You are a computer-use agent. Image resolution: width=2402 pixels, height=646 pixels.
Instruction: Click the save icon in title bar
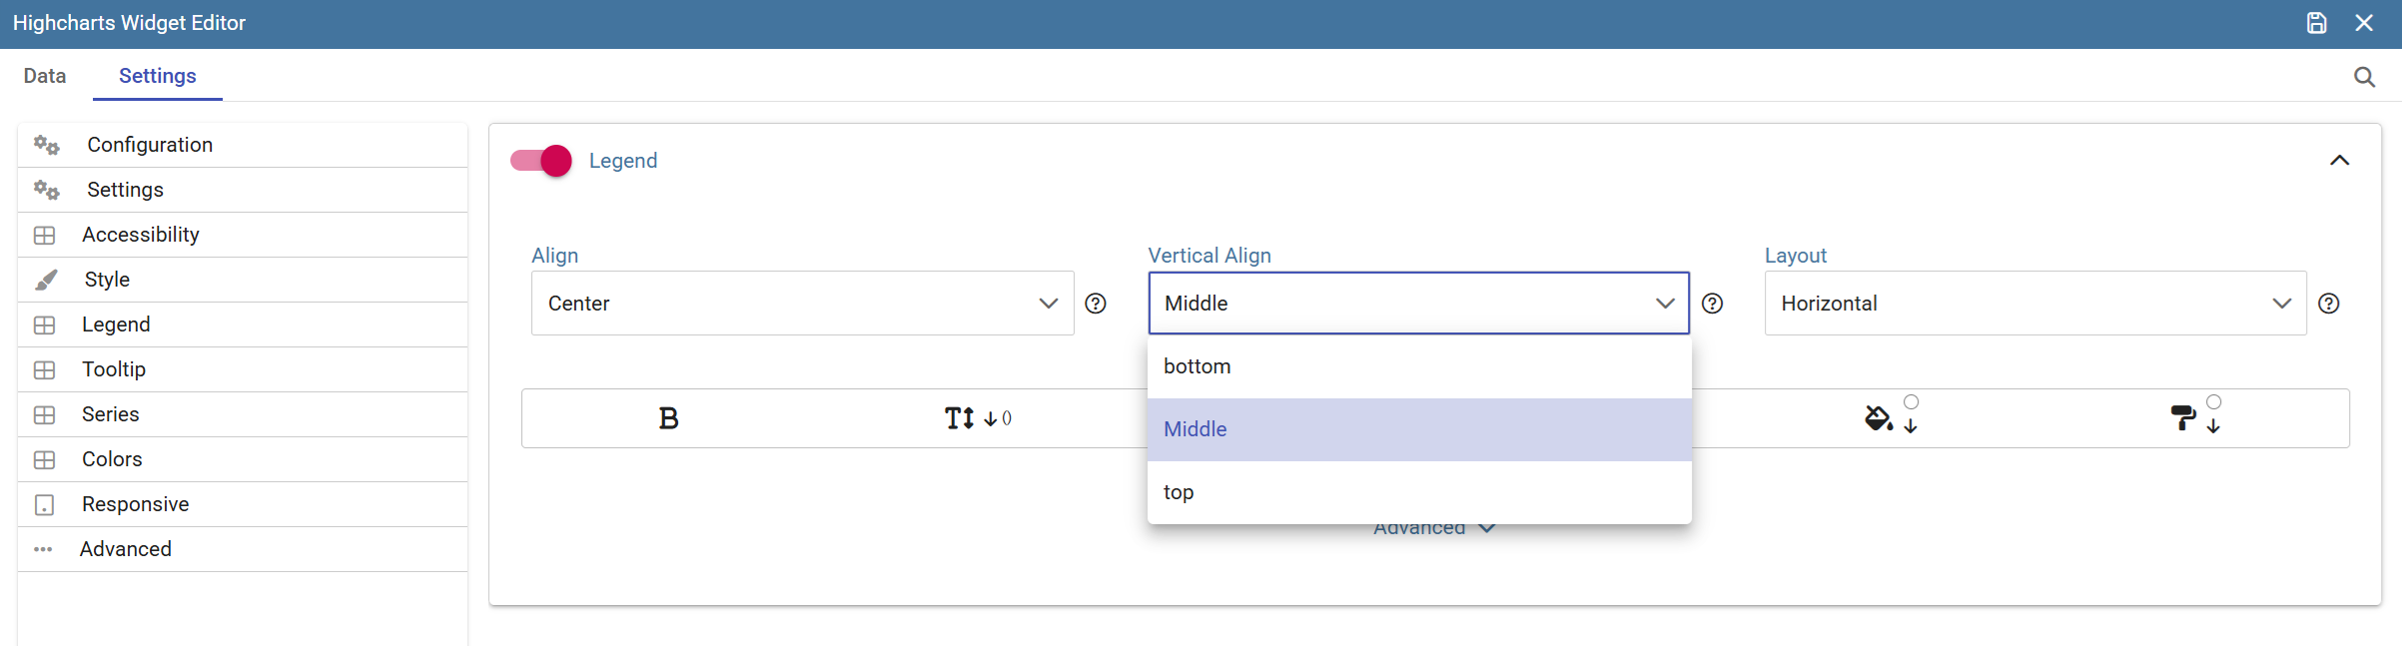(2316, 23)
